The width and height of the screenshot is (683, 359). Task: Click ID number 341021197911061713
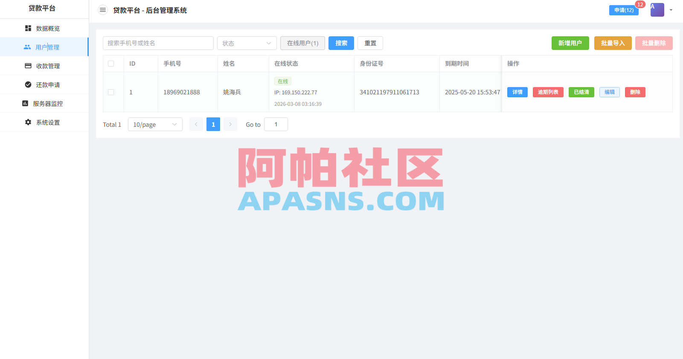[389, 92]
